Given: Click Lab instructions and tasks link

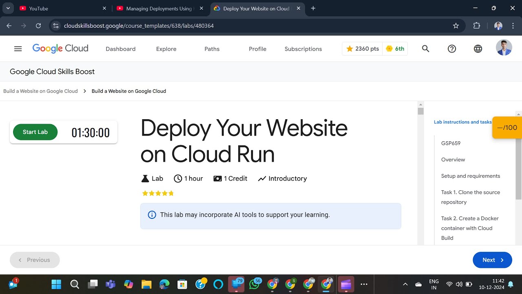Looking at the screenshot, I should [463, 122].
